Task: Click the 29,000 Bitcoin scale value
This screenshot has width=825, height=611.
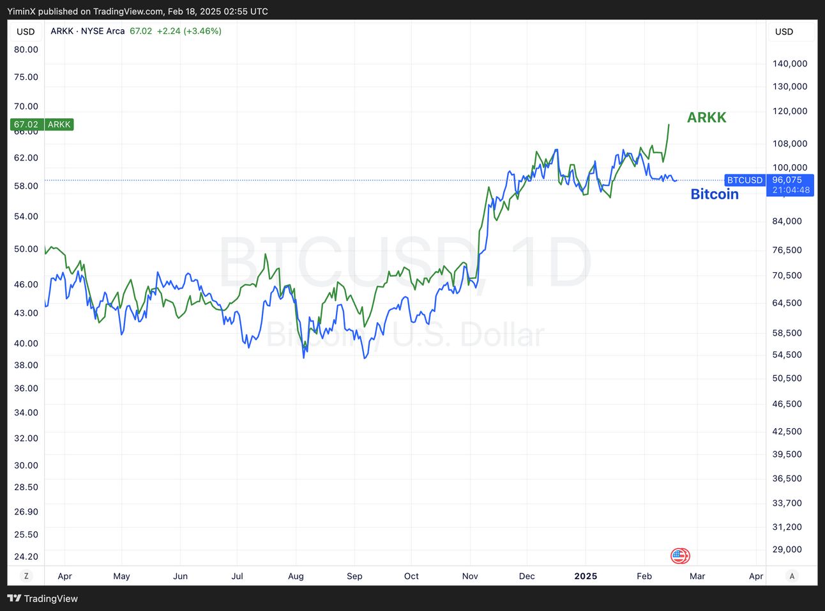Action: pyautogui.click(x=787, y=549)
